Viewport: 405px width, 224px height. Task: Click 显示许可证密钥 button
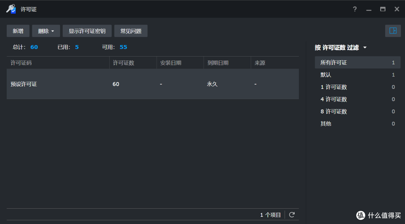pos(87,31)
